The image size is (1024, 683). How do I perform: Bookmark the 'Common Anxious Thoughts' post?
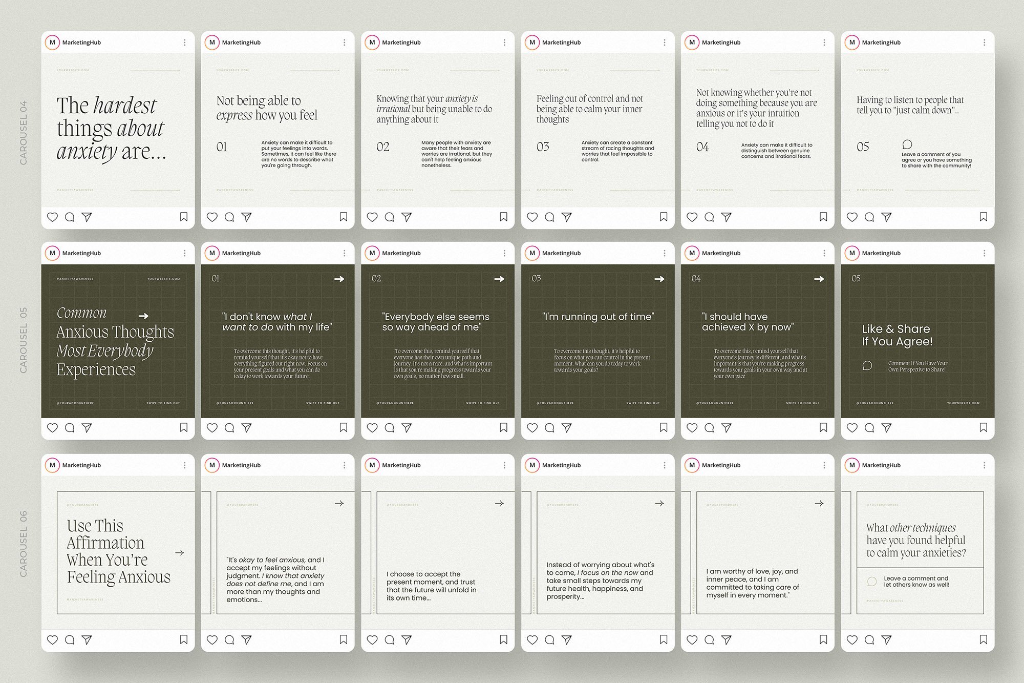(x=184, y=427)
